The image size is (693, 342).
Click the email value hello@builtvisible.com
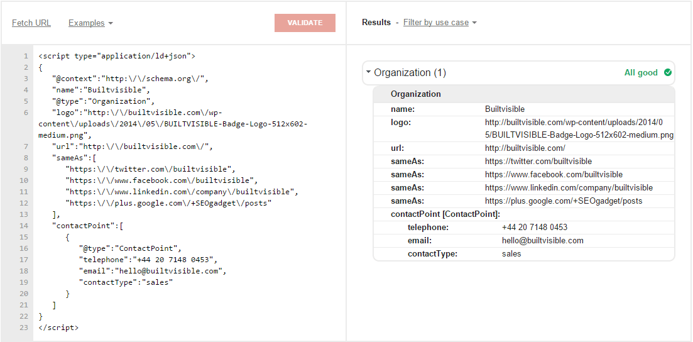[542, 241]
